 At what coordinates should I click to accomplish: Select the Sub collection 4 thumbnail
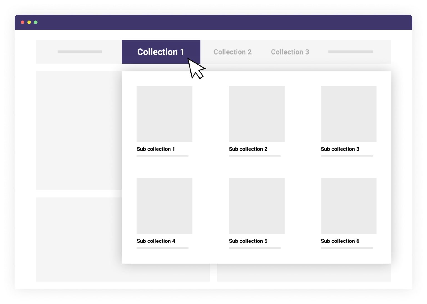[x=164, y=206]
